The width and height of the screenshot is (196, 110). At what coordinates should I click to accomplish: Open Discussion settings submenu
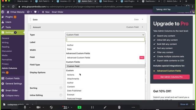7,51
